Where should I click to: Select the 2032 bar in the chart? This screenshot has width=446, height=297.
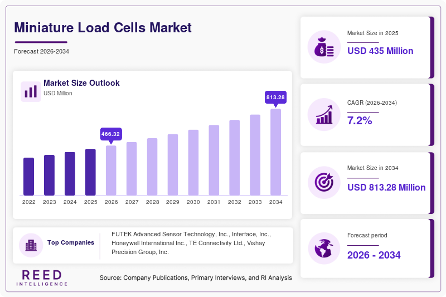click(234, 158)
